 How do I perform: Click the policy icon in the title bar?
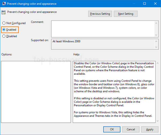[x=4, y=4]
